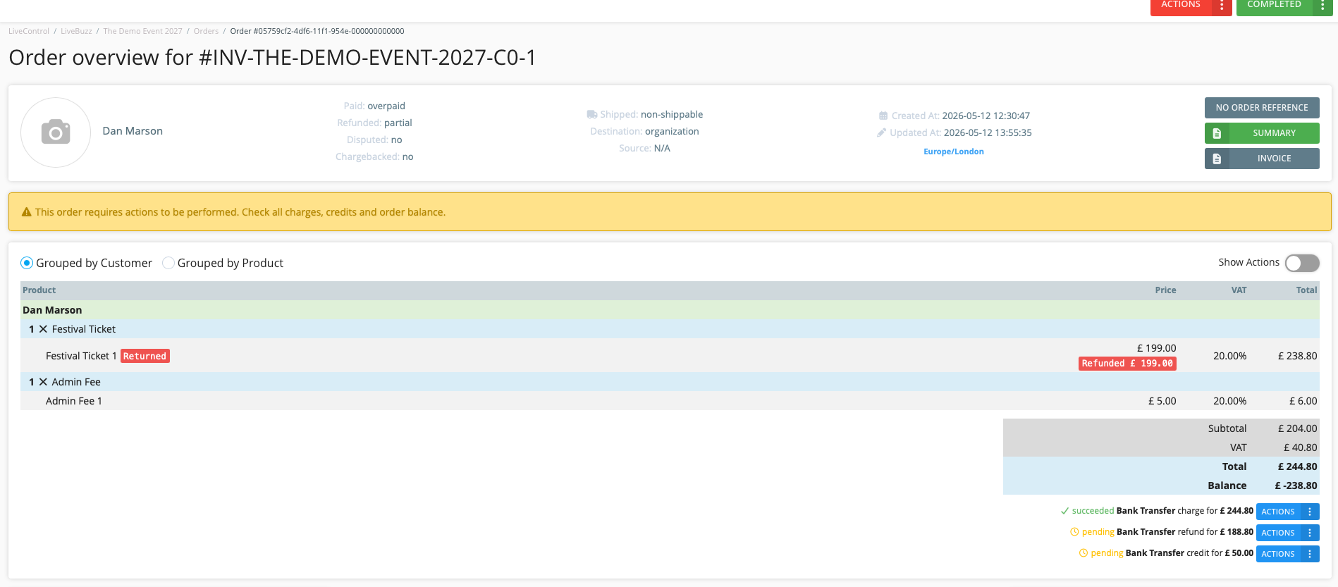Viewport: 1338px width, 587px height.
Task: Open the green Completed three-dot menu
Action: pos(1322,6)
